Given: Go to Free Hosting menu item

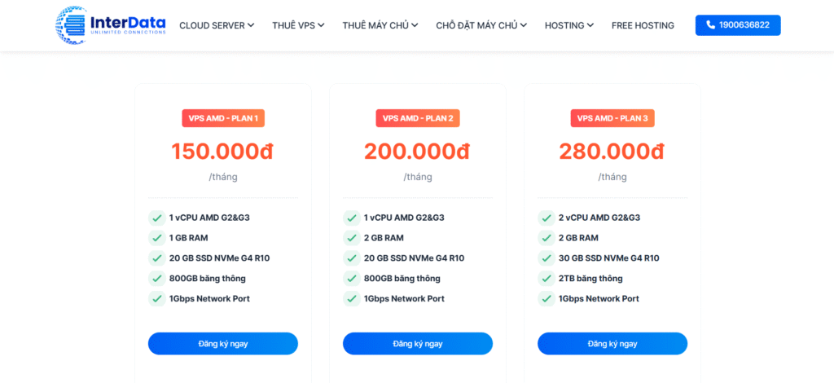Looking at the screenshot, I should [643, 25].
